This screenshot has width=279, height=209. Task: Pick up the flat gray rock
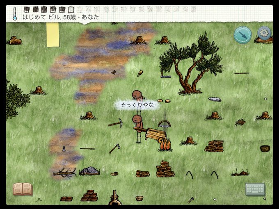[x=215, y=99]
